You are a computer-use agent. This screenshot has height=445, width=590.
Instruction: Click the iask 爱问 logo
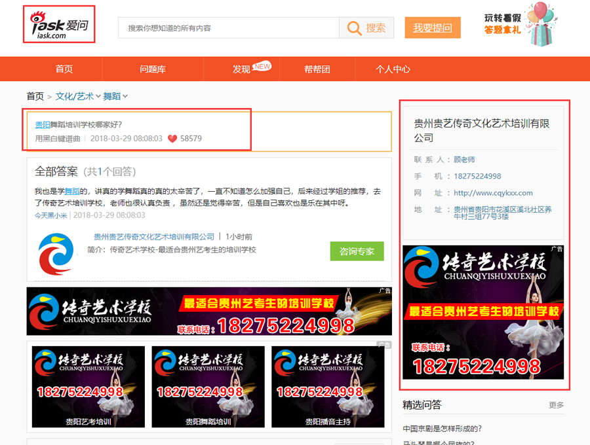(x=59, y=25)
